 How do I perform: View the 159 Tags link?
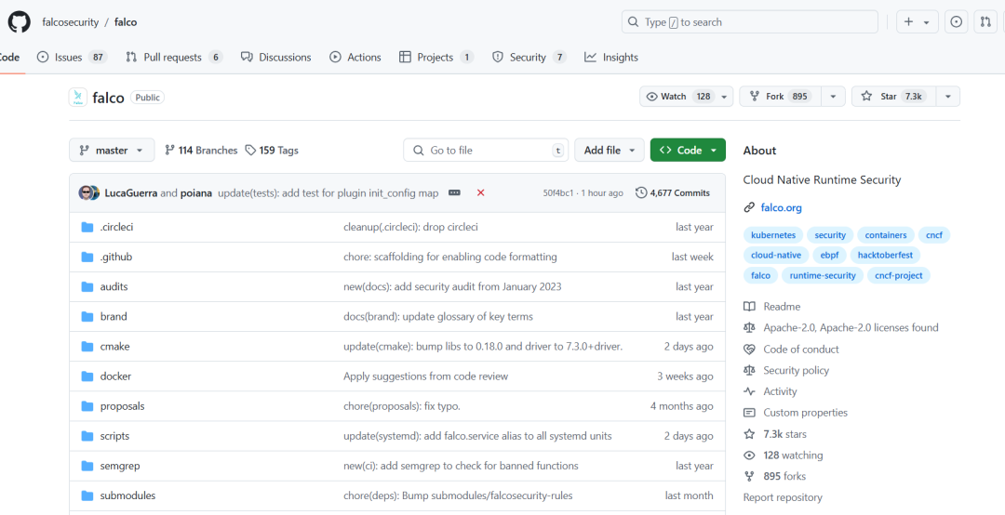point(271,151)
